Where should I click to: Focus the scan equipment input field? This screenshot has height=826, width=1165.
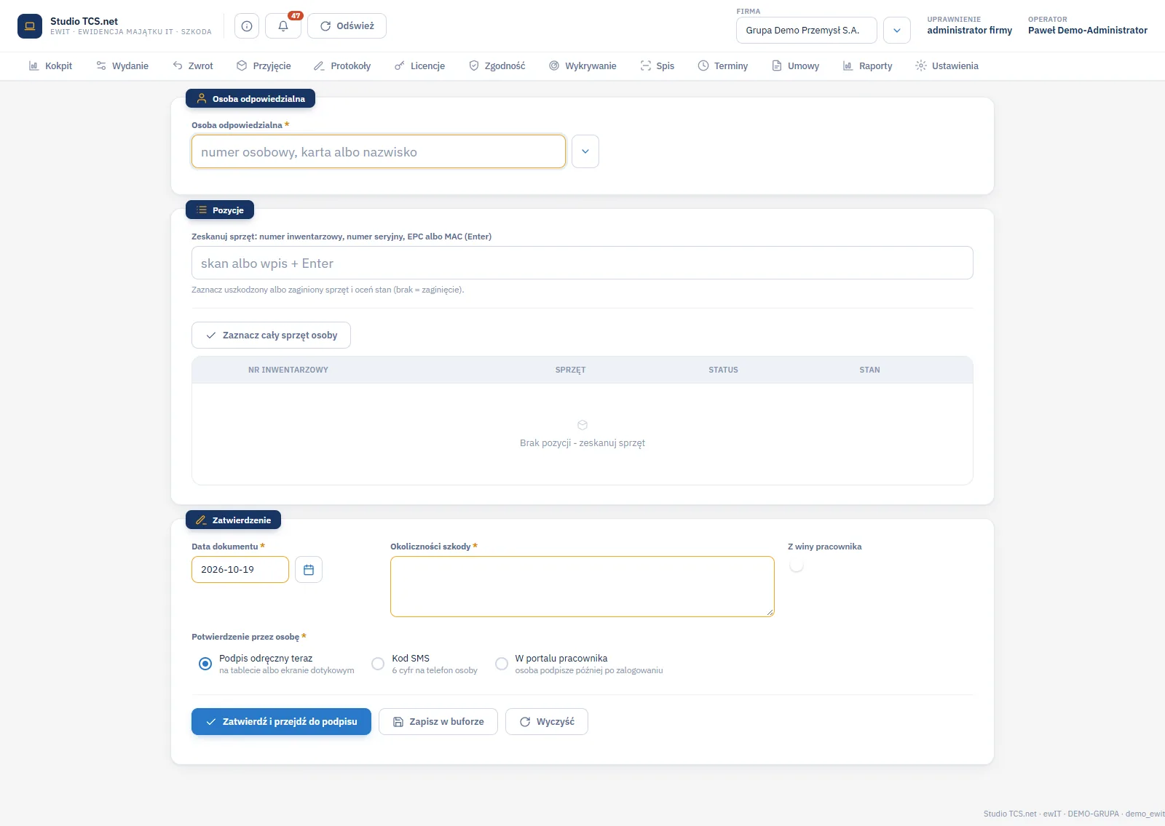[x=582, y=263]
